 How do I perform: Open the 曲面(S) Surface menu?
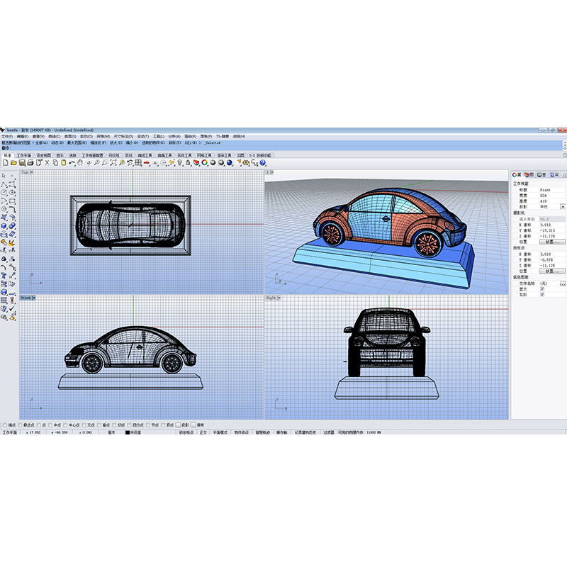tap(70, 136)
